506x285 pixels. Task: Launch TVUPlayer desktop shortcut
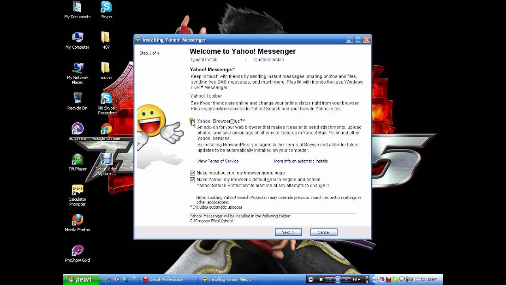77,162
